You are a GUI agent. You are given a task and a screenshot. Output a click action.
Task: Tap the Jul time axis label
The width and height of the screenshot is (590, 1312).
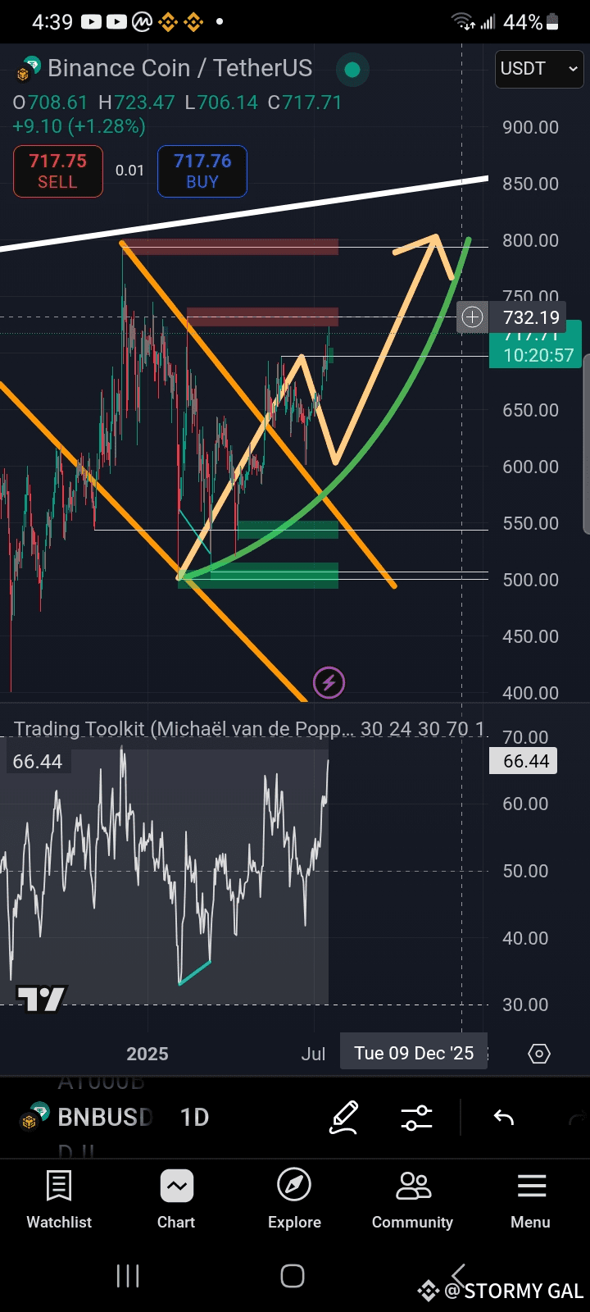[x=313, y=1054]
